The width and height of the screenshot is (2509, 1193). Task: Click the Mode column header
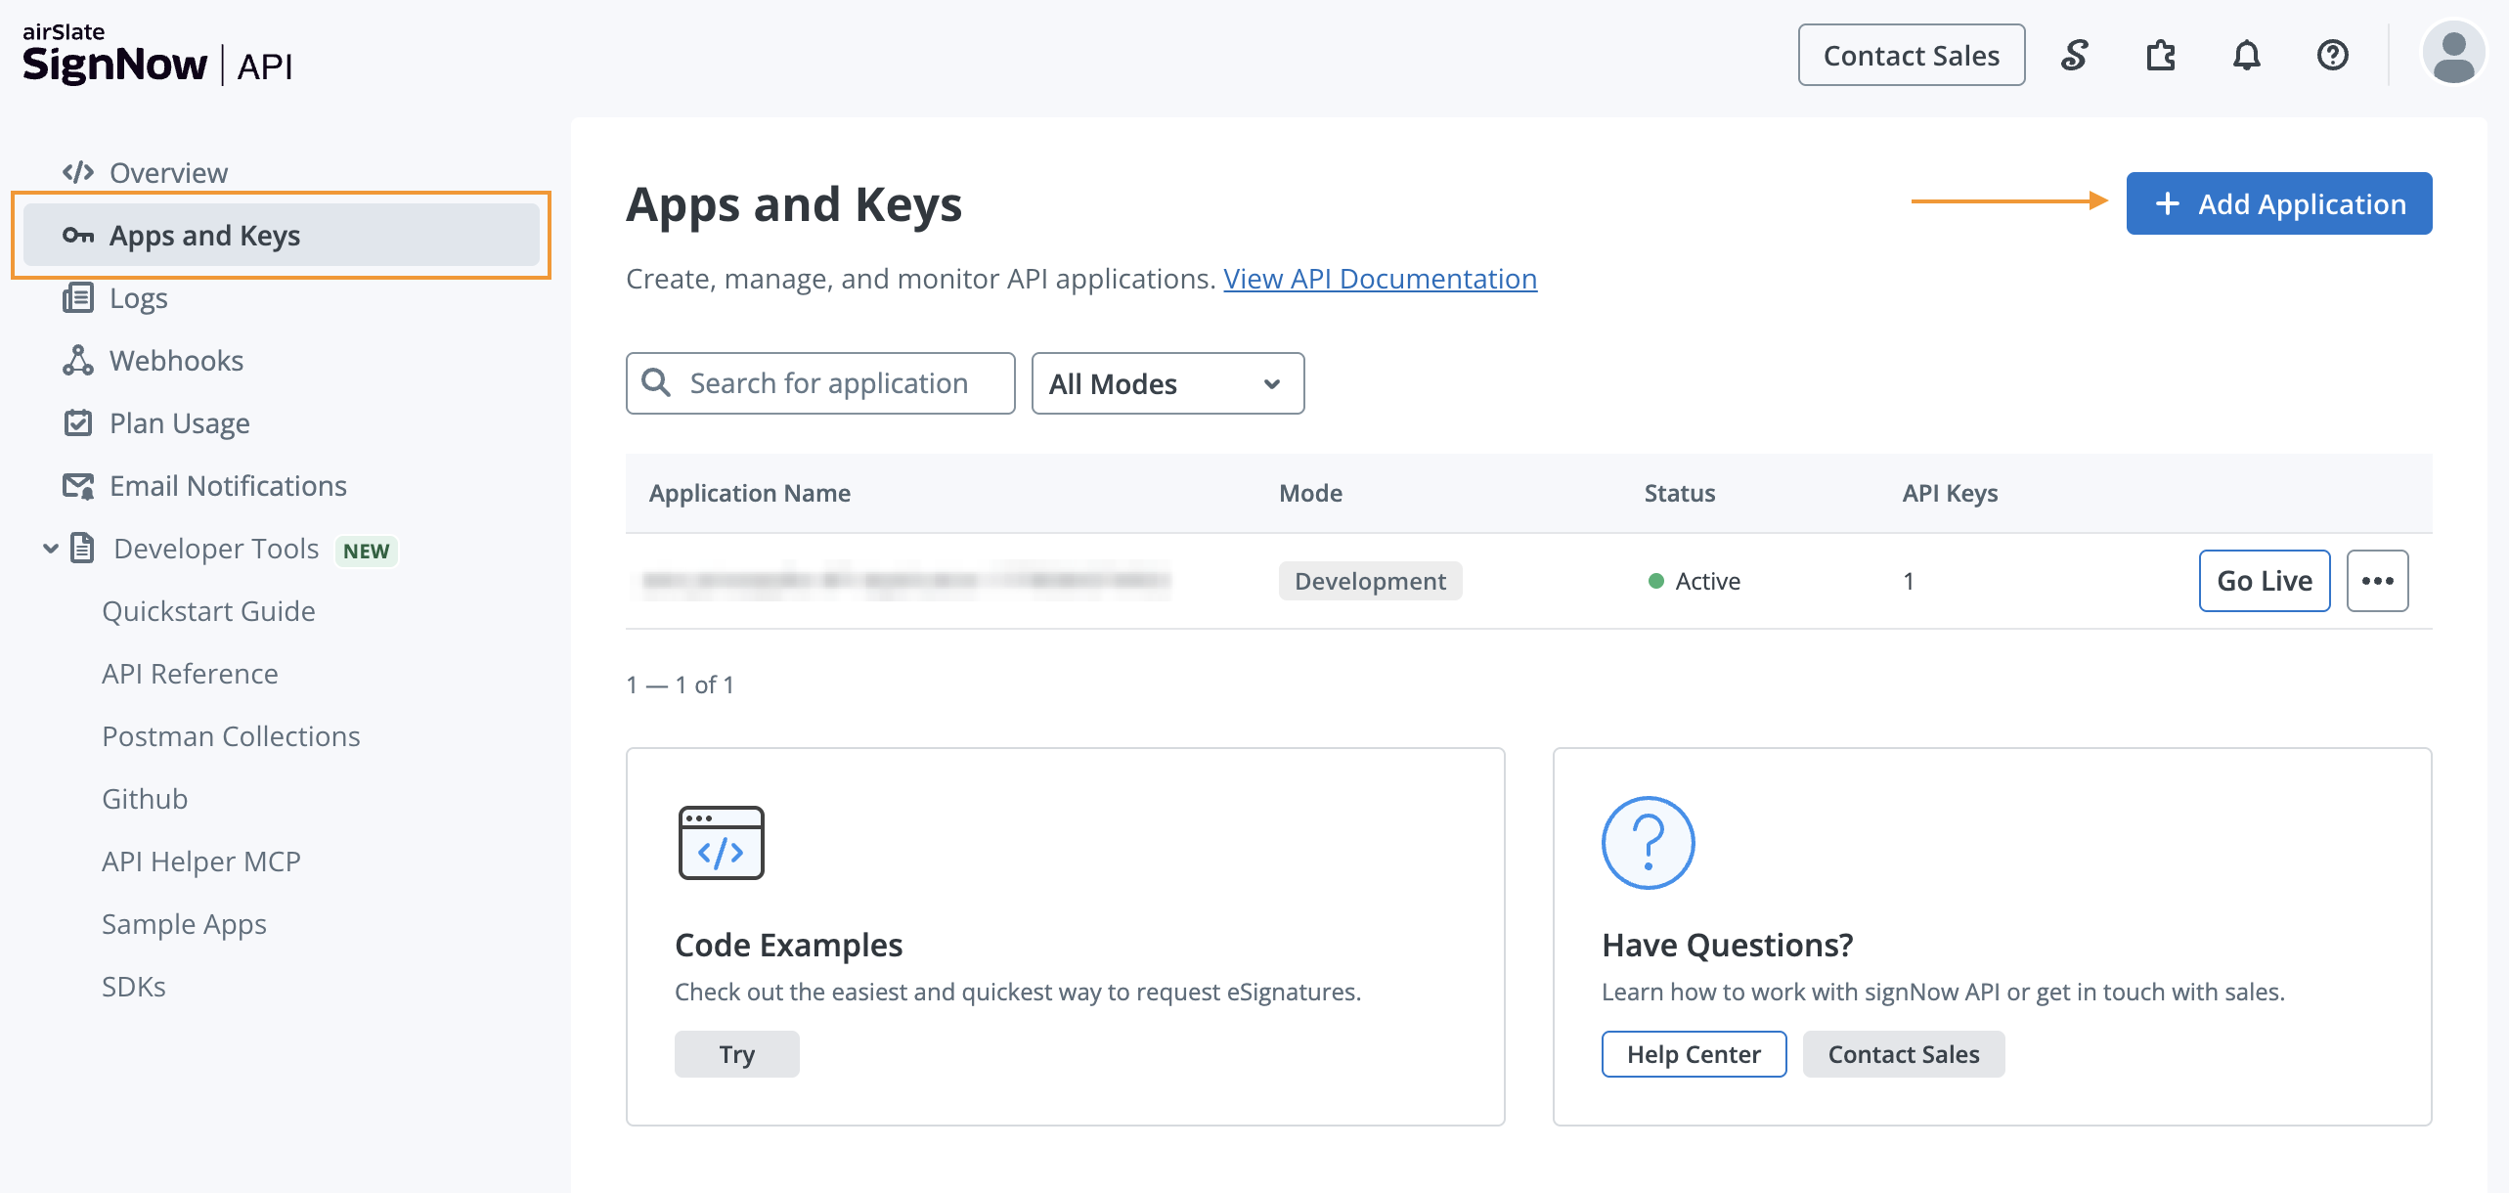pos(1310,493)
